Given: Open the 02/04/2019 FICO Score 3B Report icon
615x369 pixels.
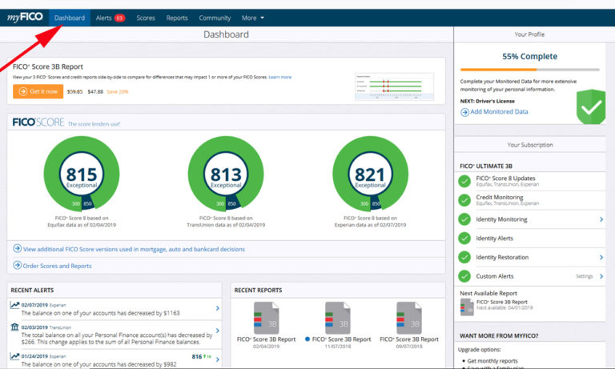Looking at the screenshot, I should pos(265,316).
